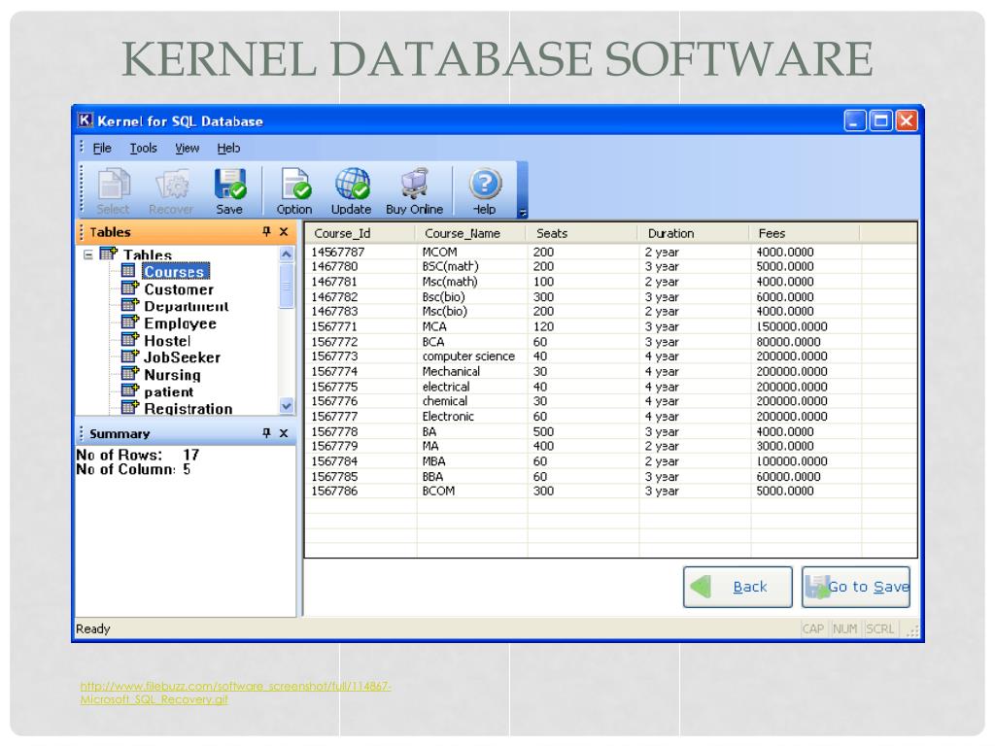The image size is (995, 746).
Task: Close the Summary panel
Action: pos(284,432)
